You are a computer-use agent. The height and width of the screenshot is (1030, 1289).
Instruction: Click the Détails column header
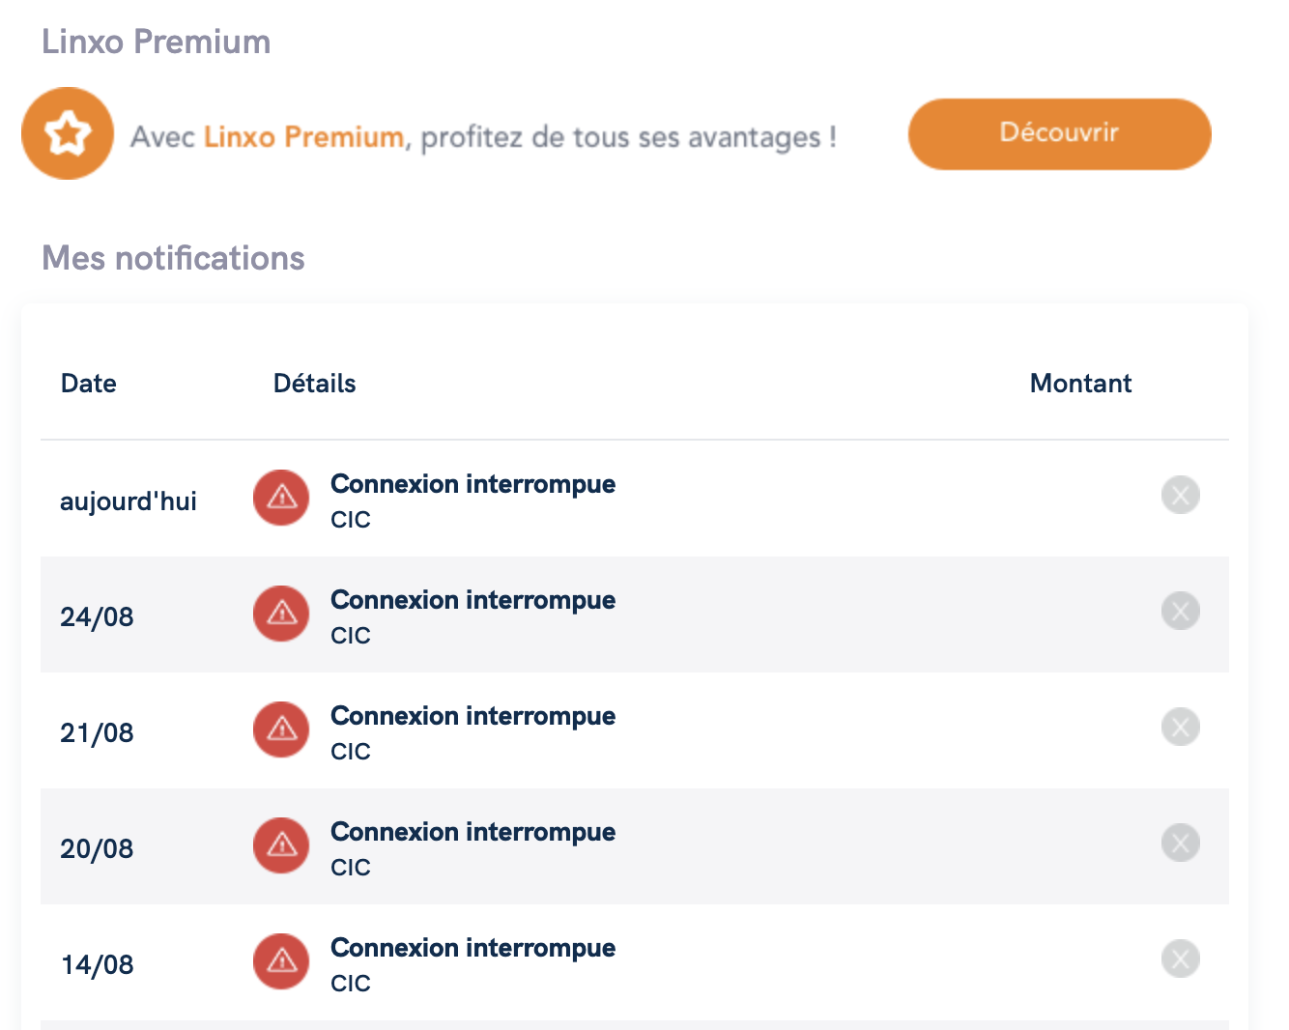coord(315,384)
